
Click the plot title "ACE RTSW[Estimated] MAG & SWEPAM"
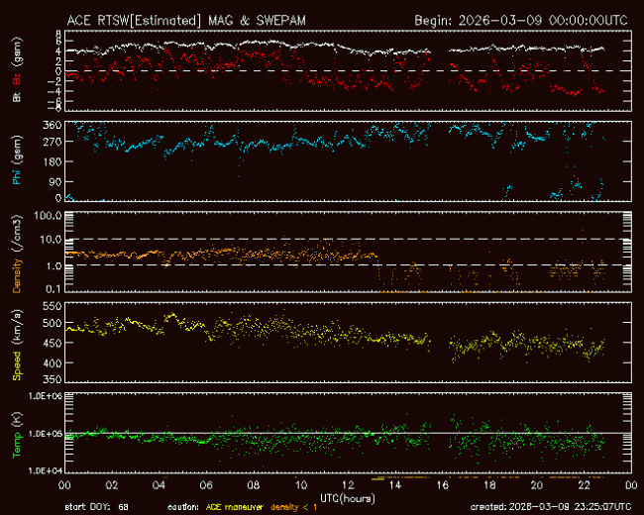186,21
